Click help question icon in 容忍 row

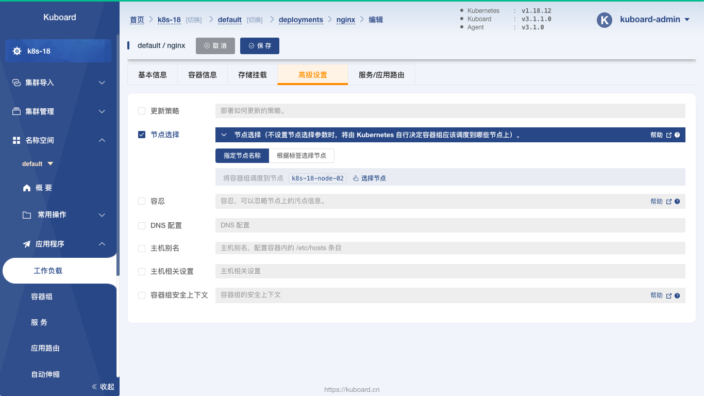(677, 202)
